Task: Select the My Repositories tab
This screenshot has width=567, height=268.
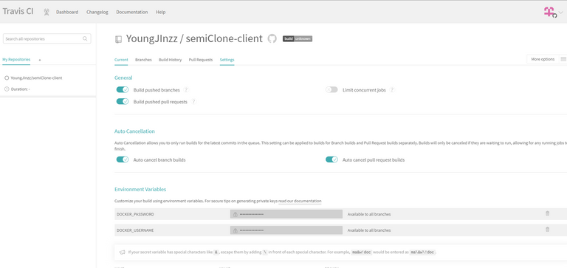Action: pyautogui.click(x=16, y=59)
